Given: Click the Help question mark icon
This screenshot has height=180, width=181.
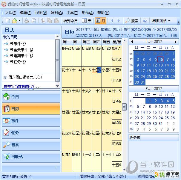Looking at the screenshot, I should 145,21.
